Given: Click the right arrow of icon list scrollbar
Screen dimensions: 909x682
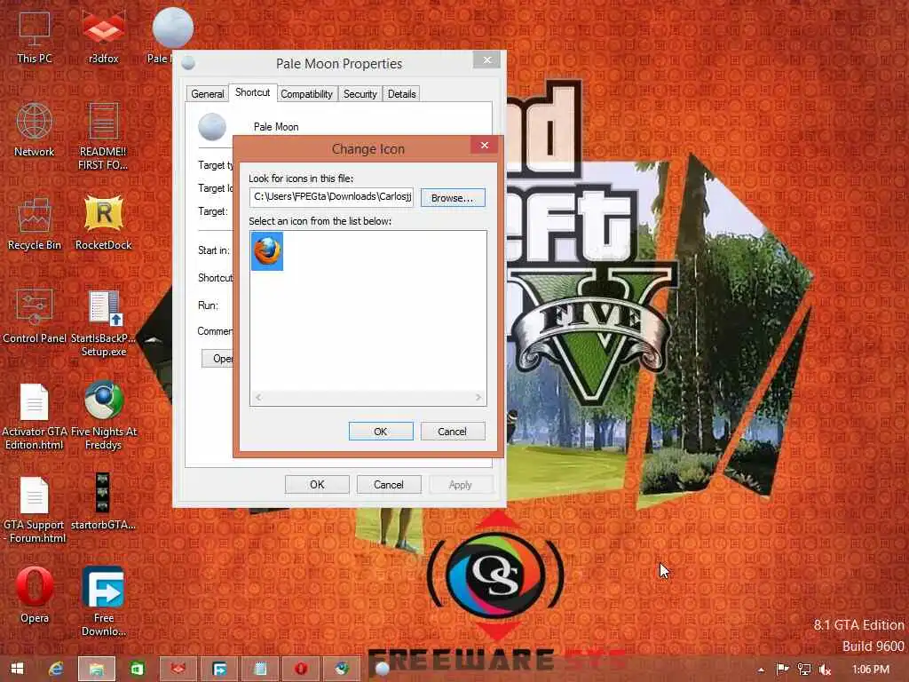Looking at the screenshot, I should pos(478,397).
